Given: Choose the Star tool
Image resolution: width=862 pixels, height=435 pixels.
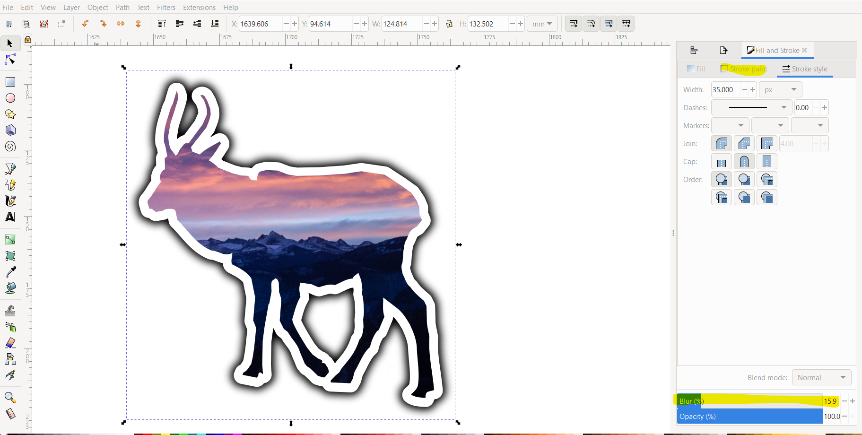Looking at the screenshot, I should (10, 114).
